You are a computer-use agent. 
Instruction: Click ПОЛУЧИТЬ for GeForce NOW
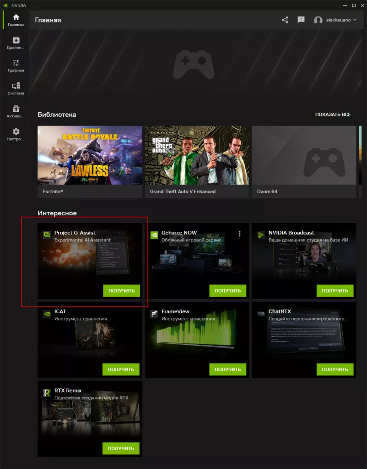(228, 290)
